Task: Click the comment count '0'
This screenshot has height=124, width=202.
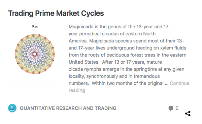Action: [x=177, y=108]
